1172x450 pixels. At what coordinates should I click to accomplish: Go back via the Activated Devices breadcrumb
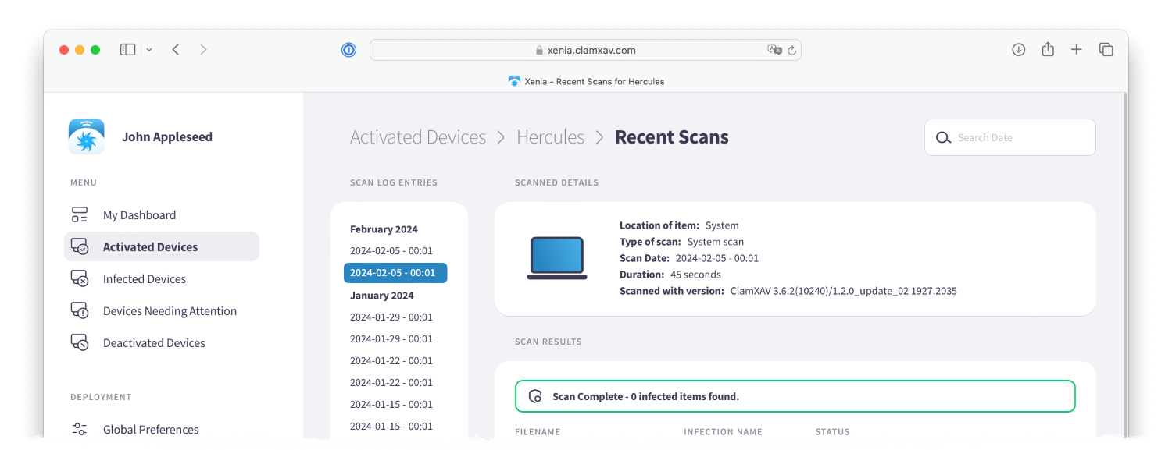(418, 136)
